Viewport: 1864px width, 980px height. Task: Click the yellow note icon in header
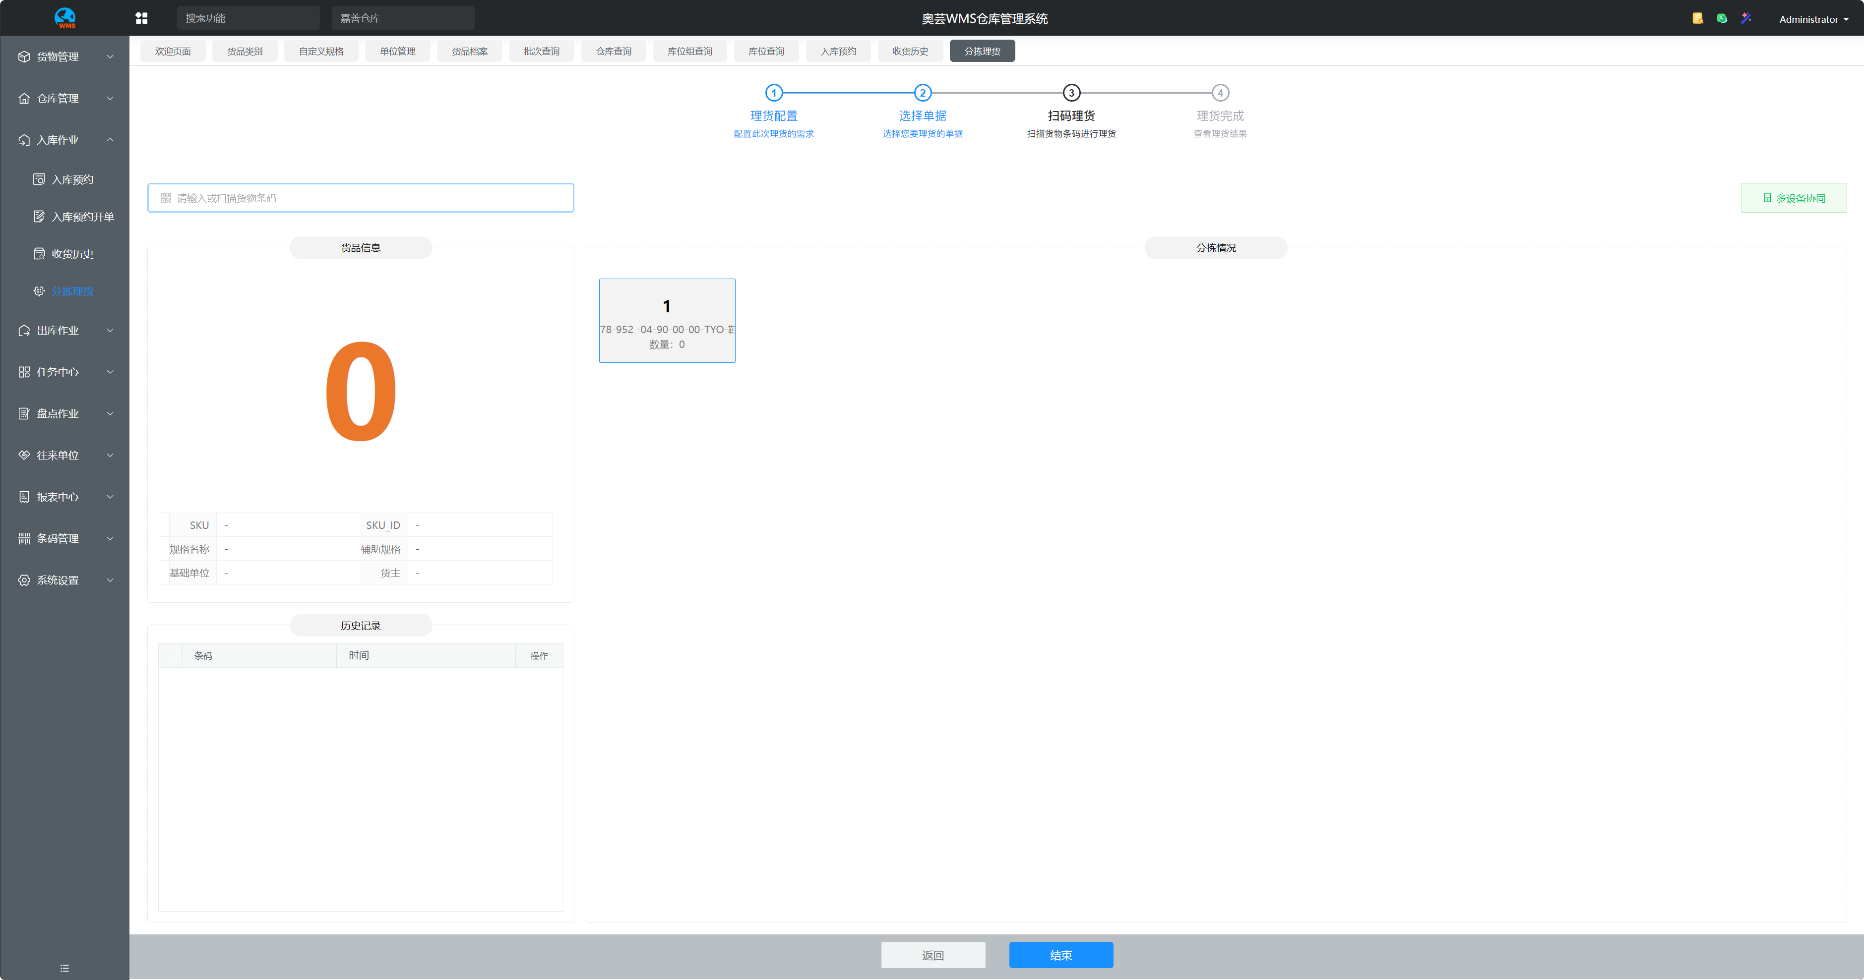[1697, 18]
